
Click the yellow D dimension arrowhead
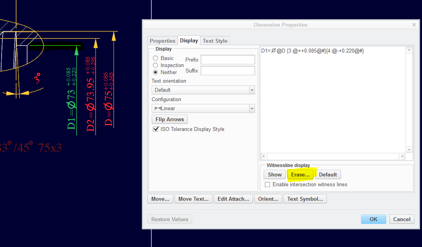click(x=114, y=36)
